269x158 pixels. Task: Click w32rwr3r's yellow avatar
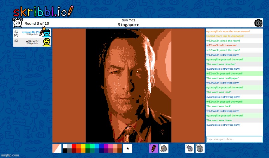click(47, 42)
